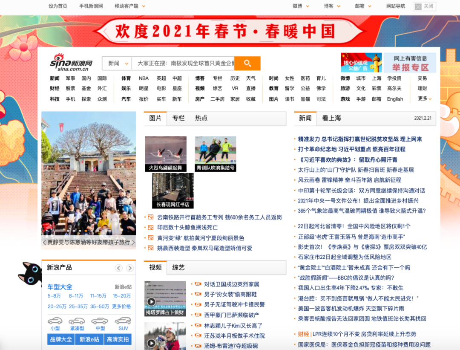The width and height of the screenshot is (460, 350).
Task: Open 股票 navigation link
Action: click(x=70, y=88)
